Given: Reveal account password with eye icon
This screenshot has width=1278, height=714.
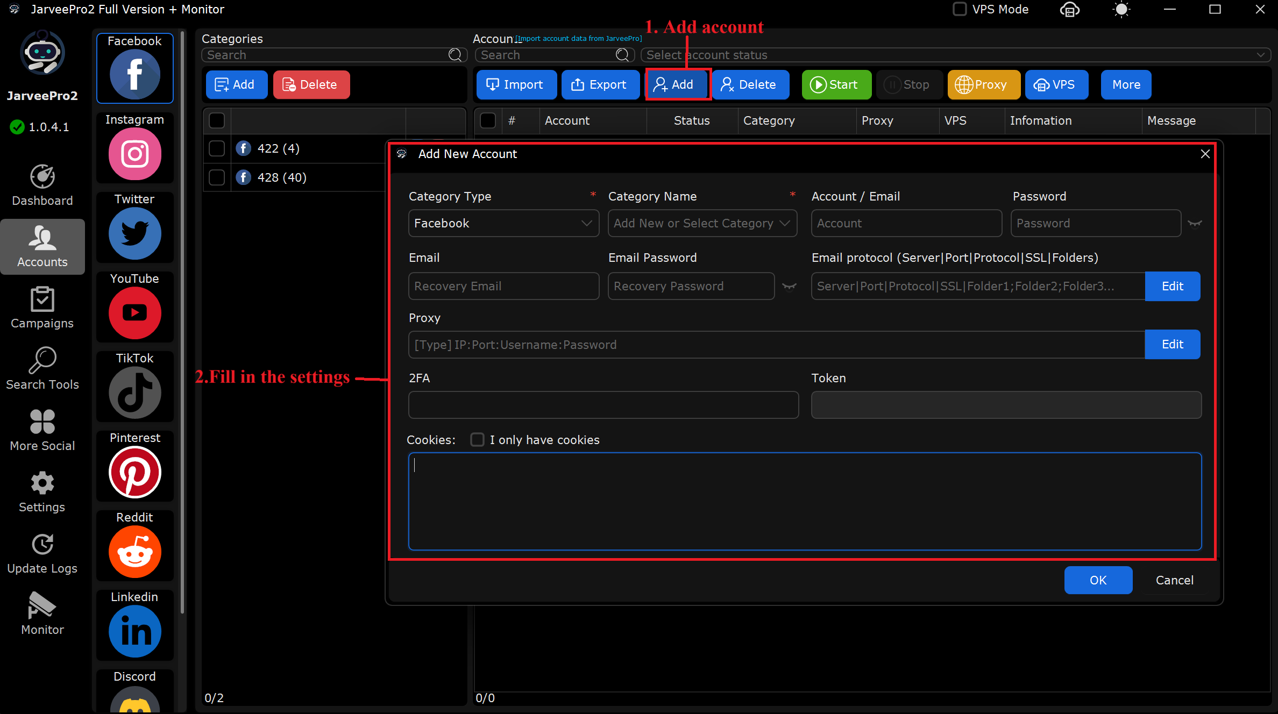Looking at the screenshot, I should click(x=1195, y=224).
